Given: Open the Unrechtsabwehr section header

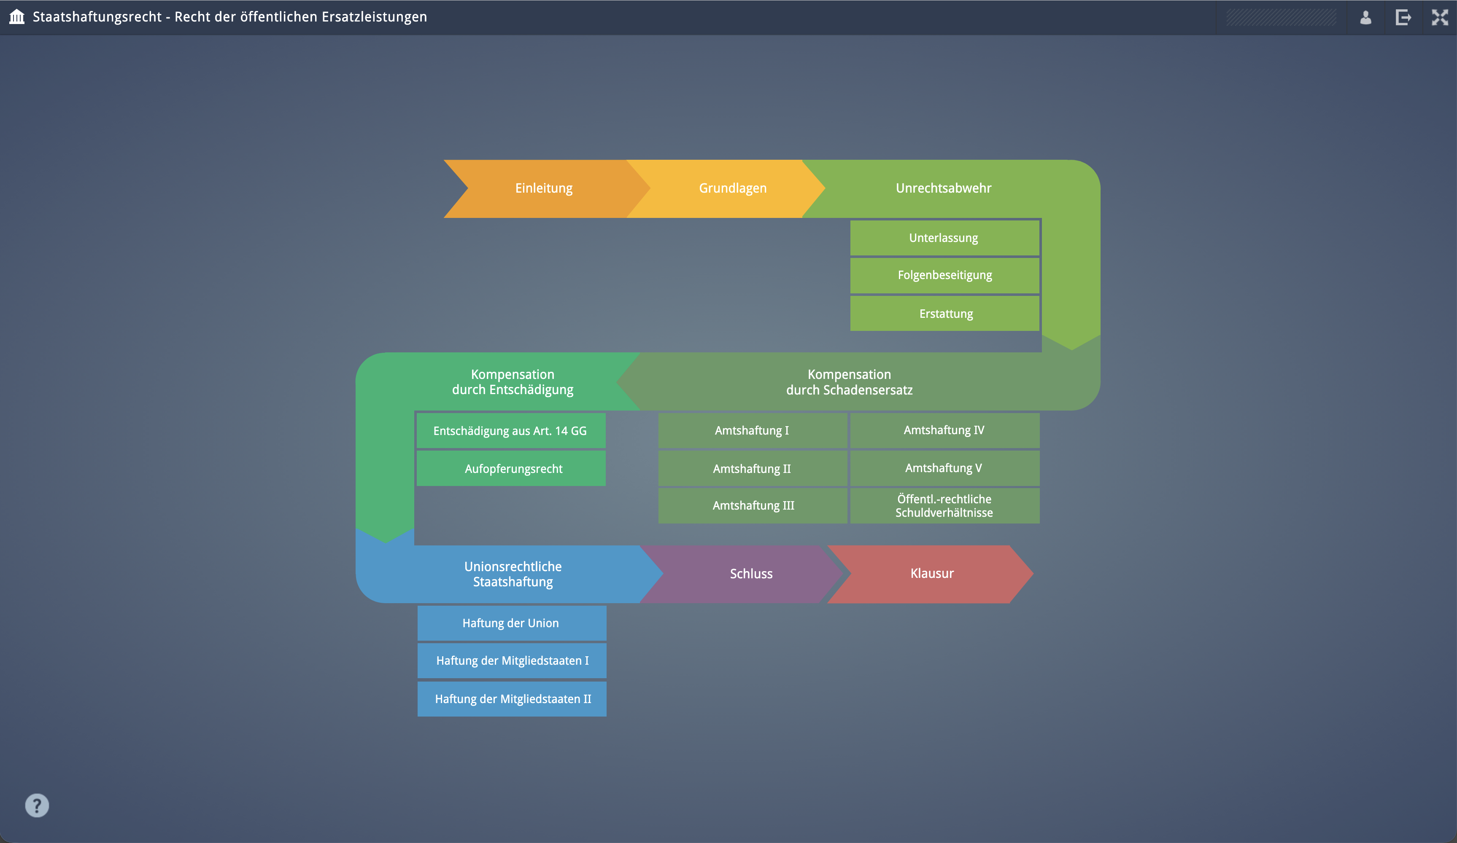Looking at the screenshot, I should pos(942,188).
